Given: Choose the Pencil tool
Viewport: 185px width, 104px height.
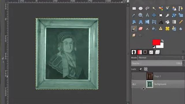Looking at the screenshot, I should [x=181, y=22].
